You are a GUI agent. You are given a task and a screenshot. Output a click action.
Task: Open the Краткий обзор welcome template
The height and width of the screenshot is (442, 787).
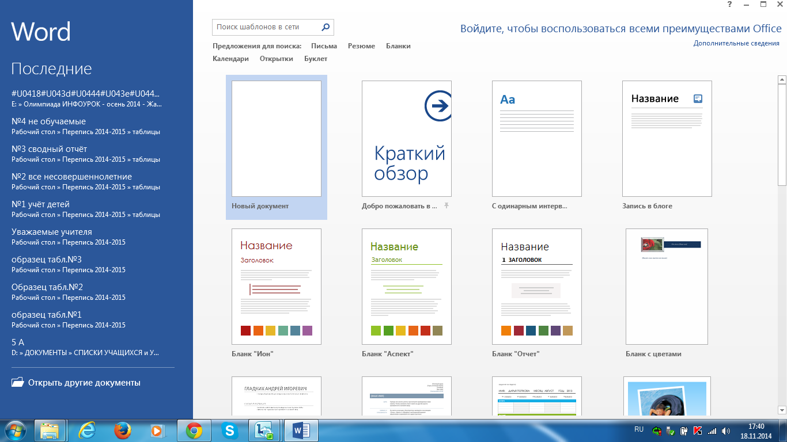(x=407, y=139)
